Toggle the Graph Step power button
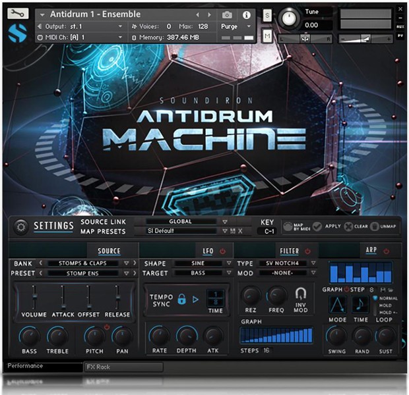Viewport: 409px width, 395px height. click(x=346, y=290)
